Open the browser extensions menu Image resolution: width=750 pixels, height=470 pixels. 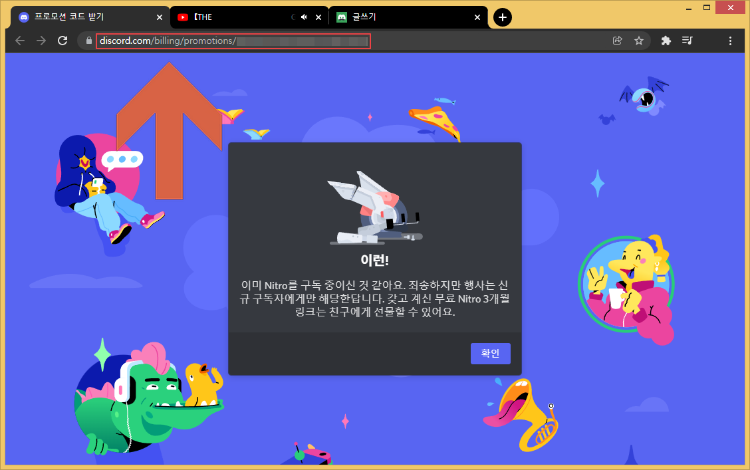click(666, 41)
